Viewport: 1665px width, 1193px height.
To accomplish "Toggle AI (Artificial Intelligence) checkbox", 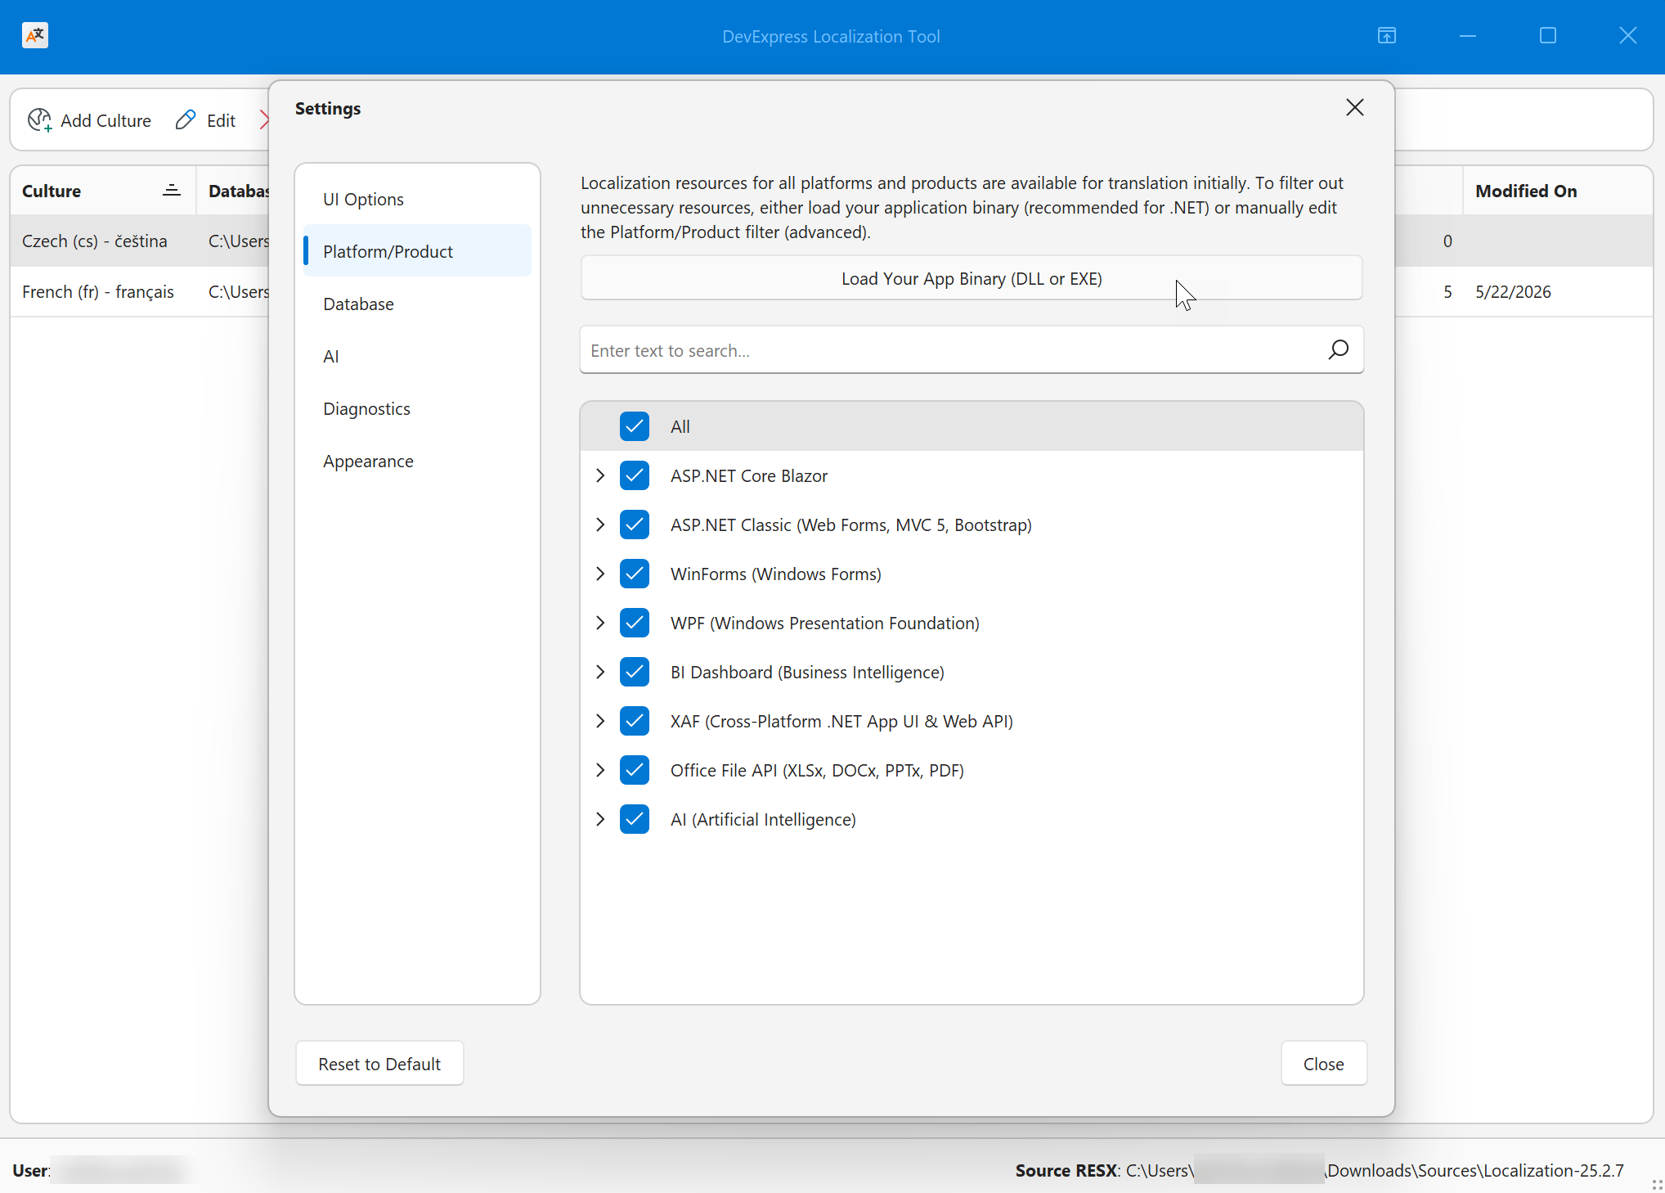I will tap(635, 819).
